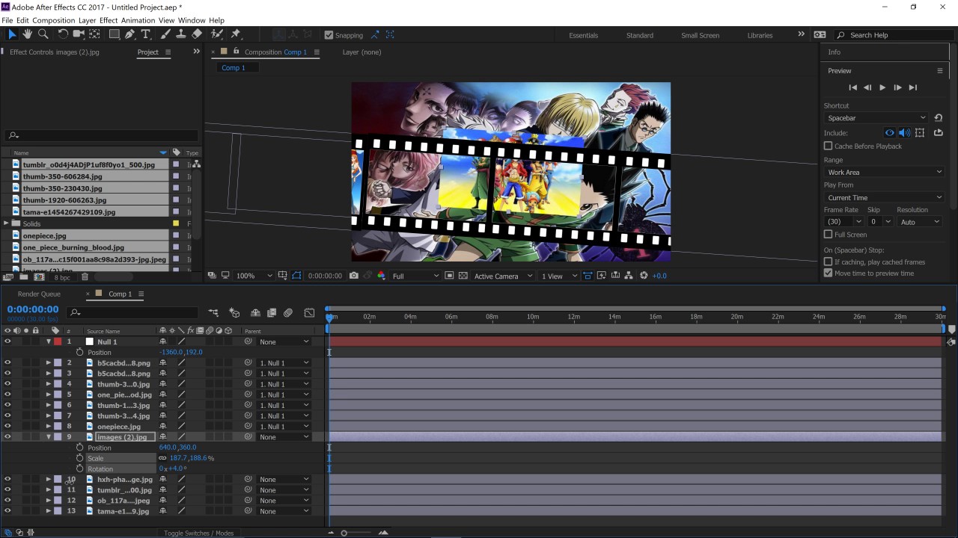Click reset exposure icon in viewer
This screenshot has width=958, height=538.
pos(644,276)
